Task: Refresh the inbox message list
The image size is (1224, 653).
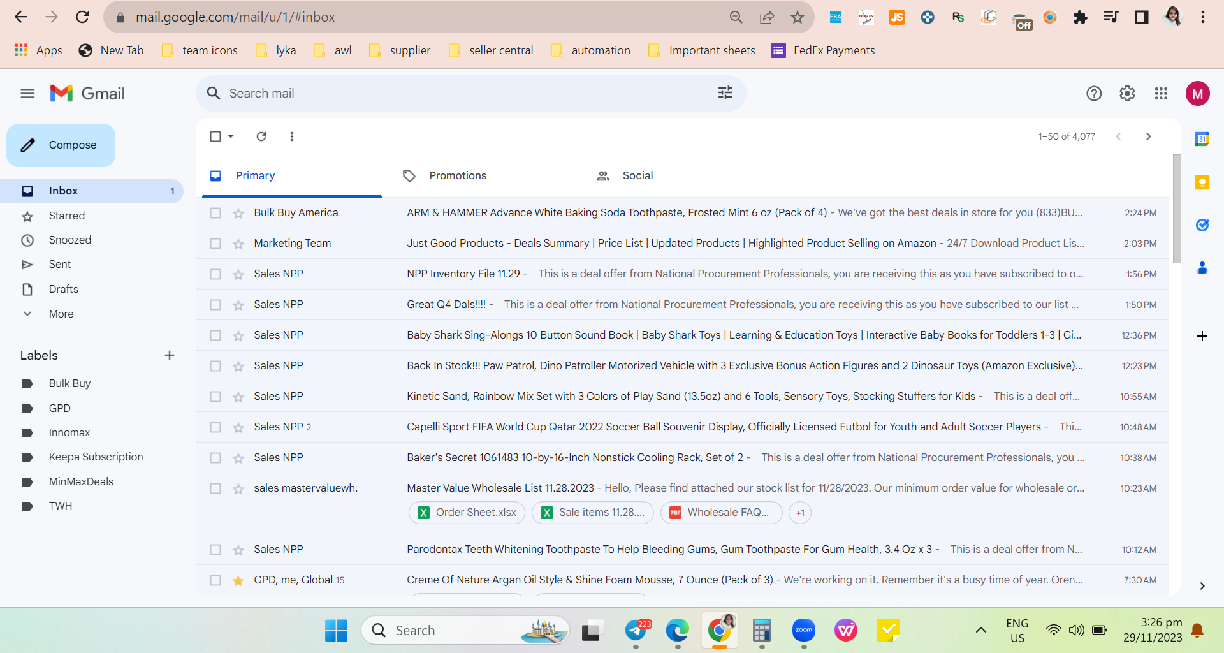Action: [x=261, y=136]
